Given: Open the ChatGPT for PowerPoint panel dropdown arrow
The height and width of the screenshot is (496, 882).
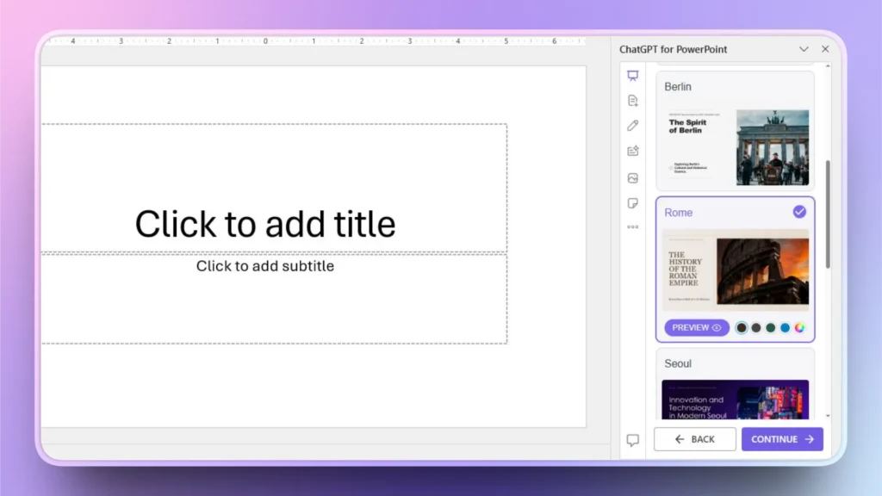Looking at the screenshot, I should [804, 49].
